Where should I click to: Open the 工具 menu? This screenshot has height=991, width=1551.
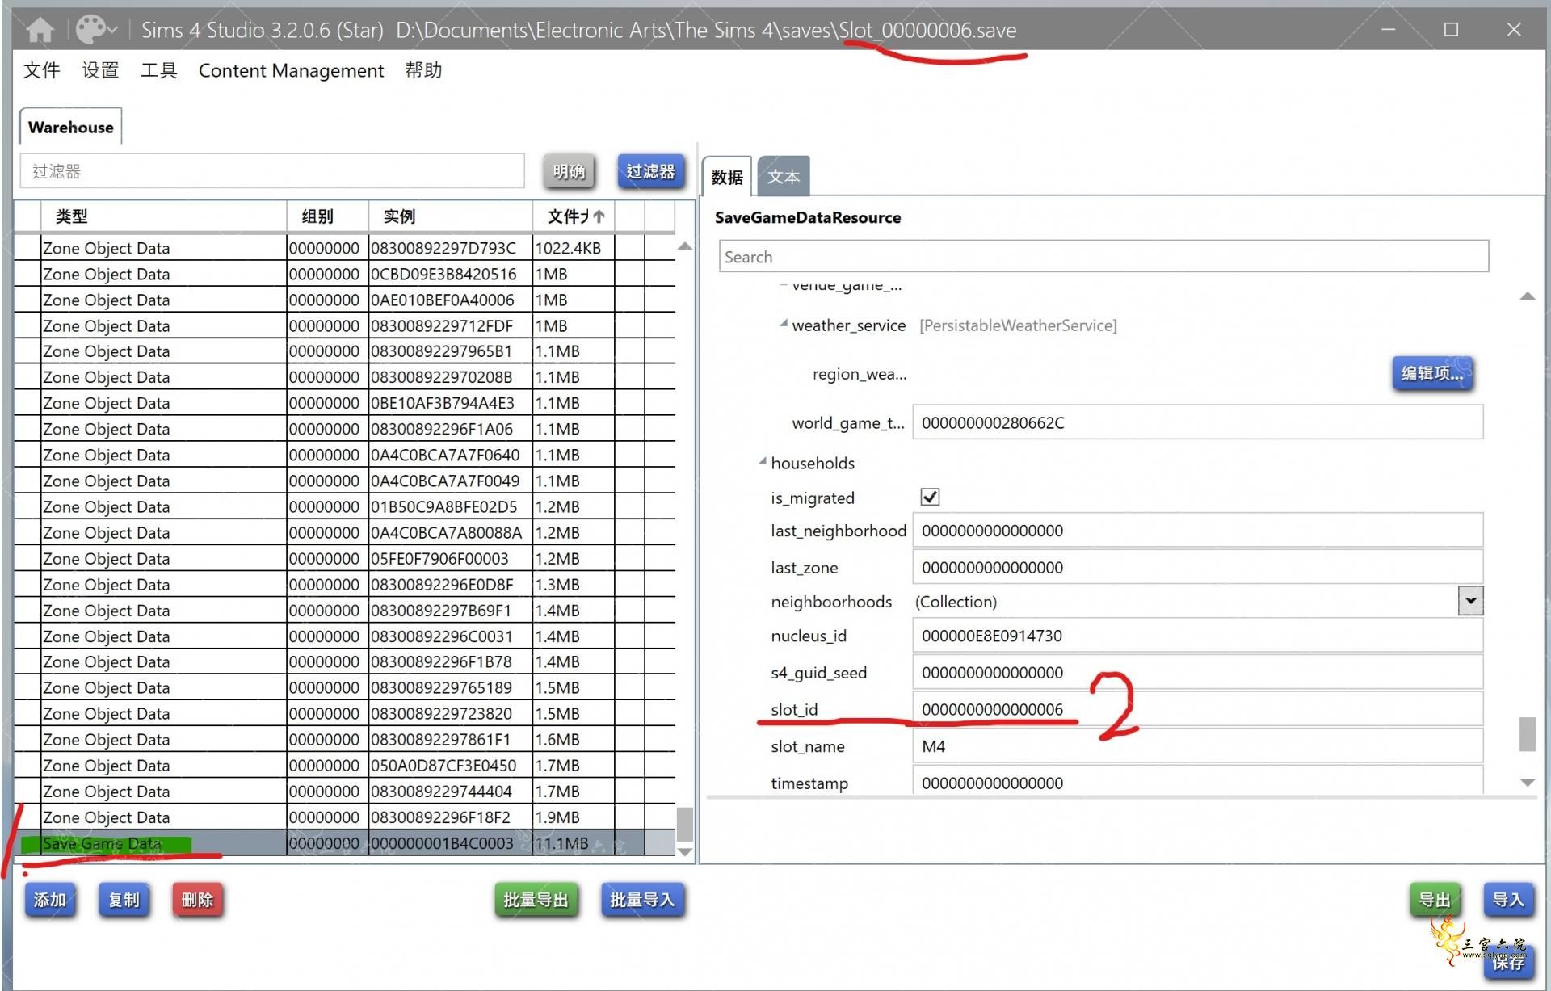(x=158, y=70)
